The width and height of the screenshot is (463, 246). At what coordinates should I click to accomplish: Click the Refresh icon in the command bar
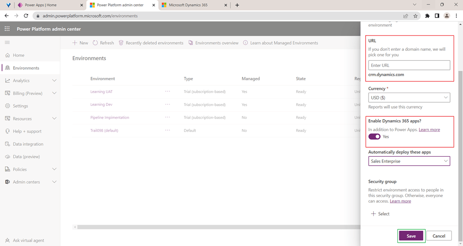(x=95, y=43)
